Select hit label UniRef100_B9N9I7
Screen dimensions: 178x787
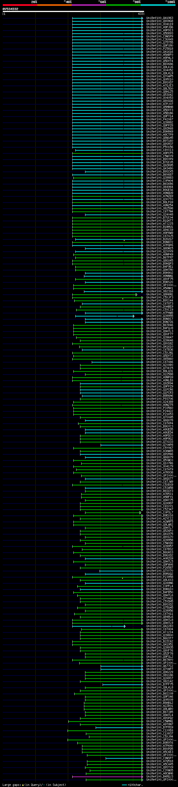pos(160,319)
